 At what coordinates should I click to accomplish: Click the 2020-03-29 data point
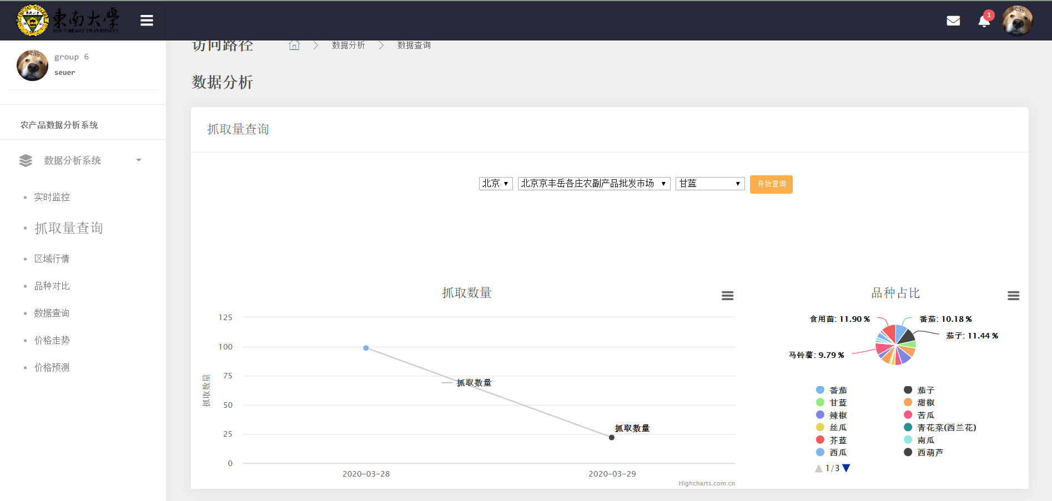612,437
